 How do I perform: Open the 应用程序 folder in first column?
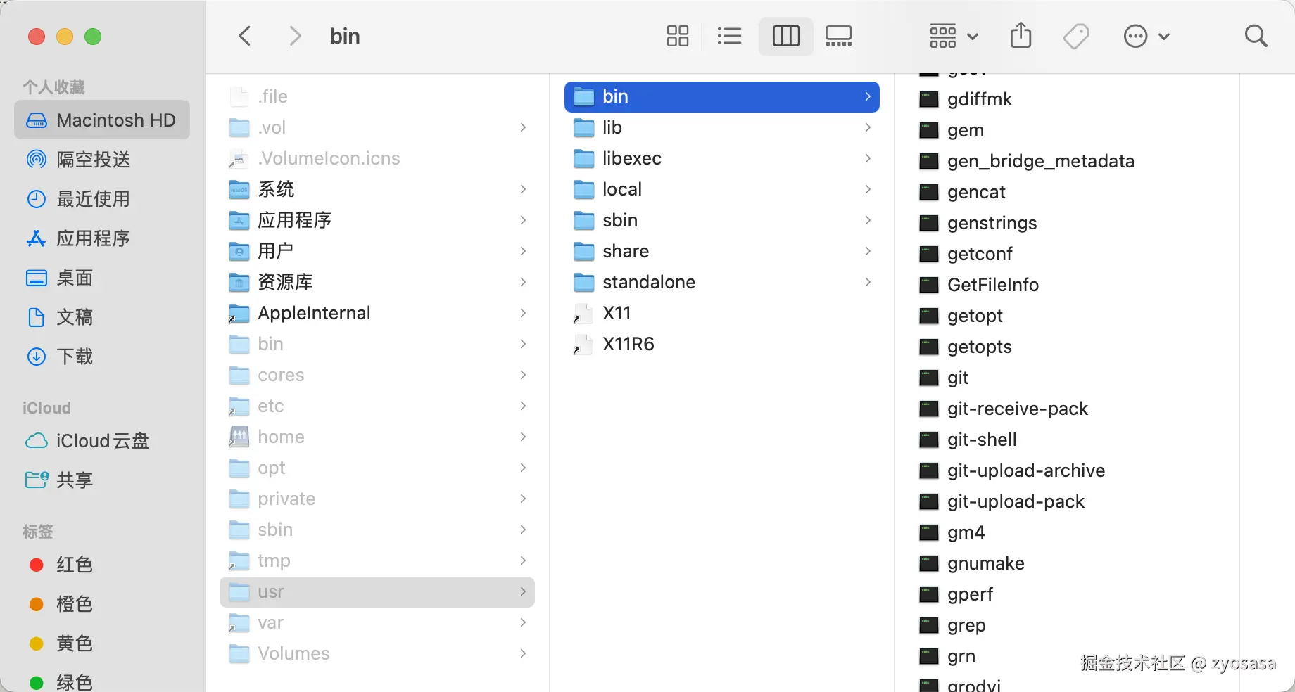(377, 220)
